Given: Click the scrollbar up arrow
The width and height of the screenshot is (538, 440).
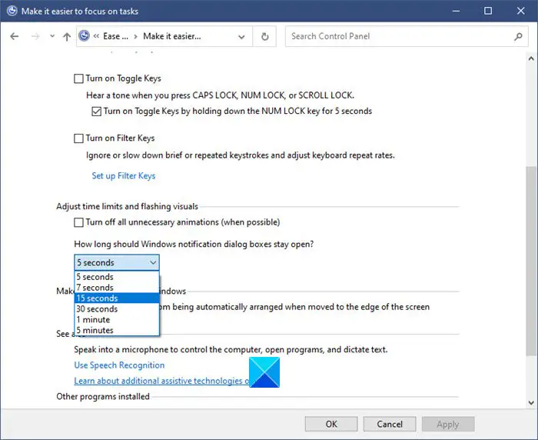Looking at the screenshot, I should click(x=531, y=58).
